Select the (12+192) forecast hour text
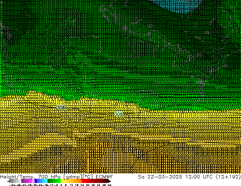 click(228, 177)
